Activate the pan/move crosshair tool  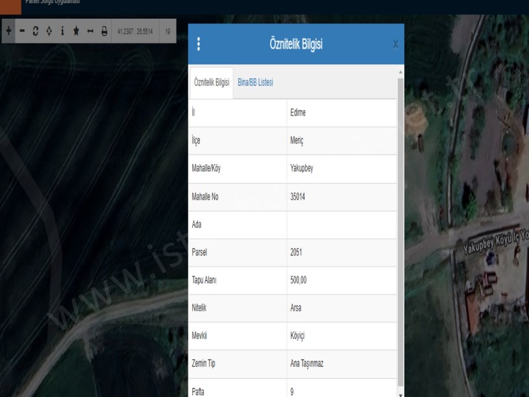tap(49, 31)
